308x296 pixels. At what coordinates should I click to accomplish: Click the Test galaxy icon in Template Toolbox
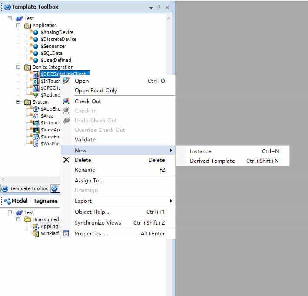20,19
